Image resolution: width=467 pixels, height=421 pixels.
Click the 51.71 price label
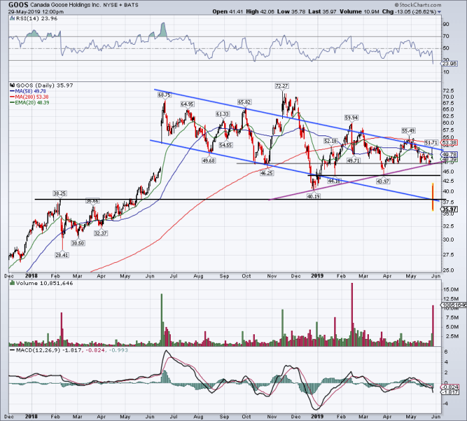pos(431,142)
